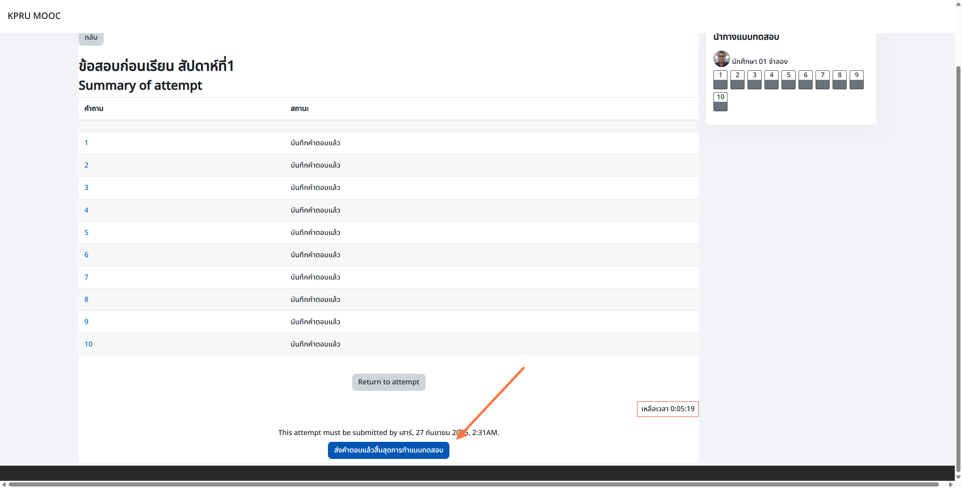Click the scroll right arrow
Image resolution: width=962 pixels, height=488 pixels.
pos(951,485)
